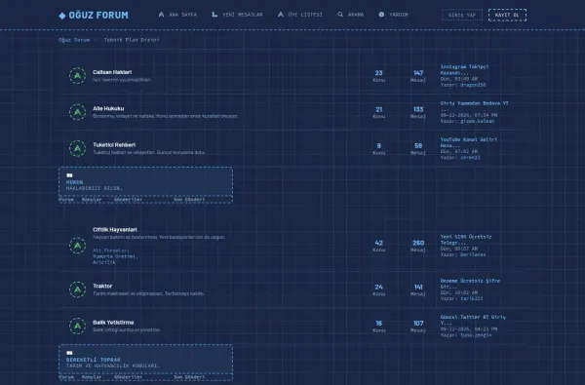Click the 23 Konu count for Calisan Haklari

point(378,73)
